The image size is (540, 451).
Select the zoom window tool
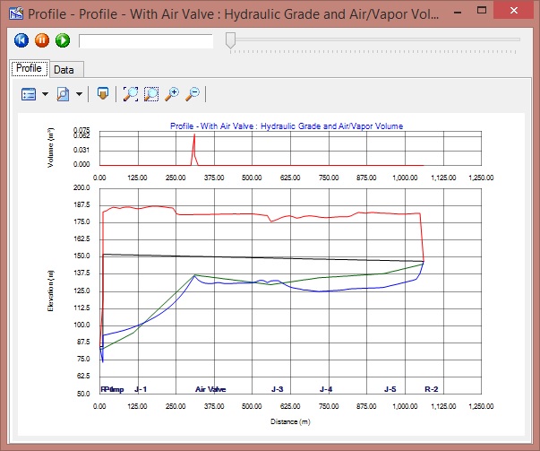tap(151, 93)
